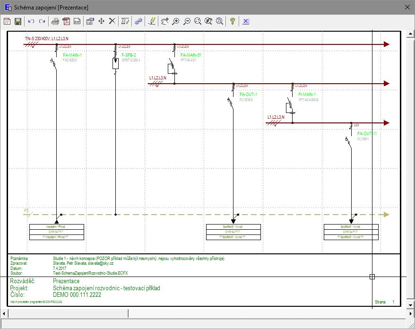Zoom out with the minus magnifier
Viewport: 415px width, 329px height.
[x=187, y=21]
